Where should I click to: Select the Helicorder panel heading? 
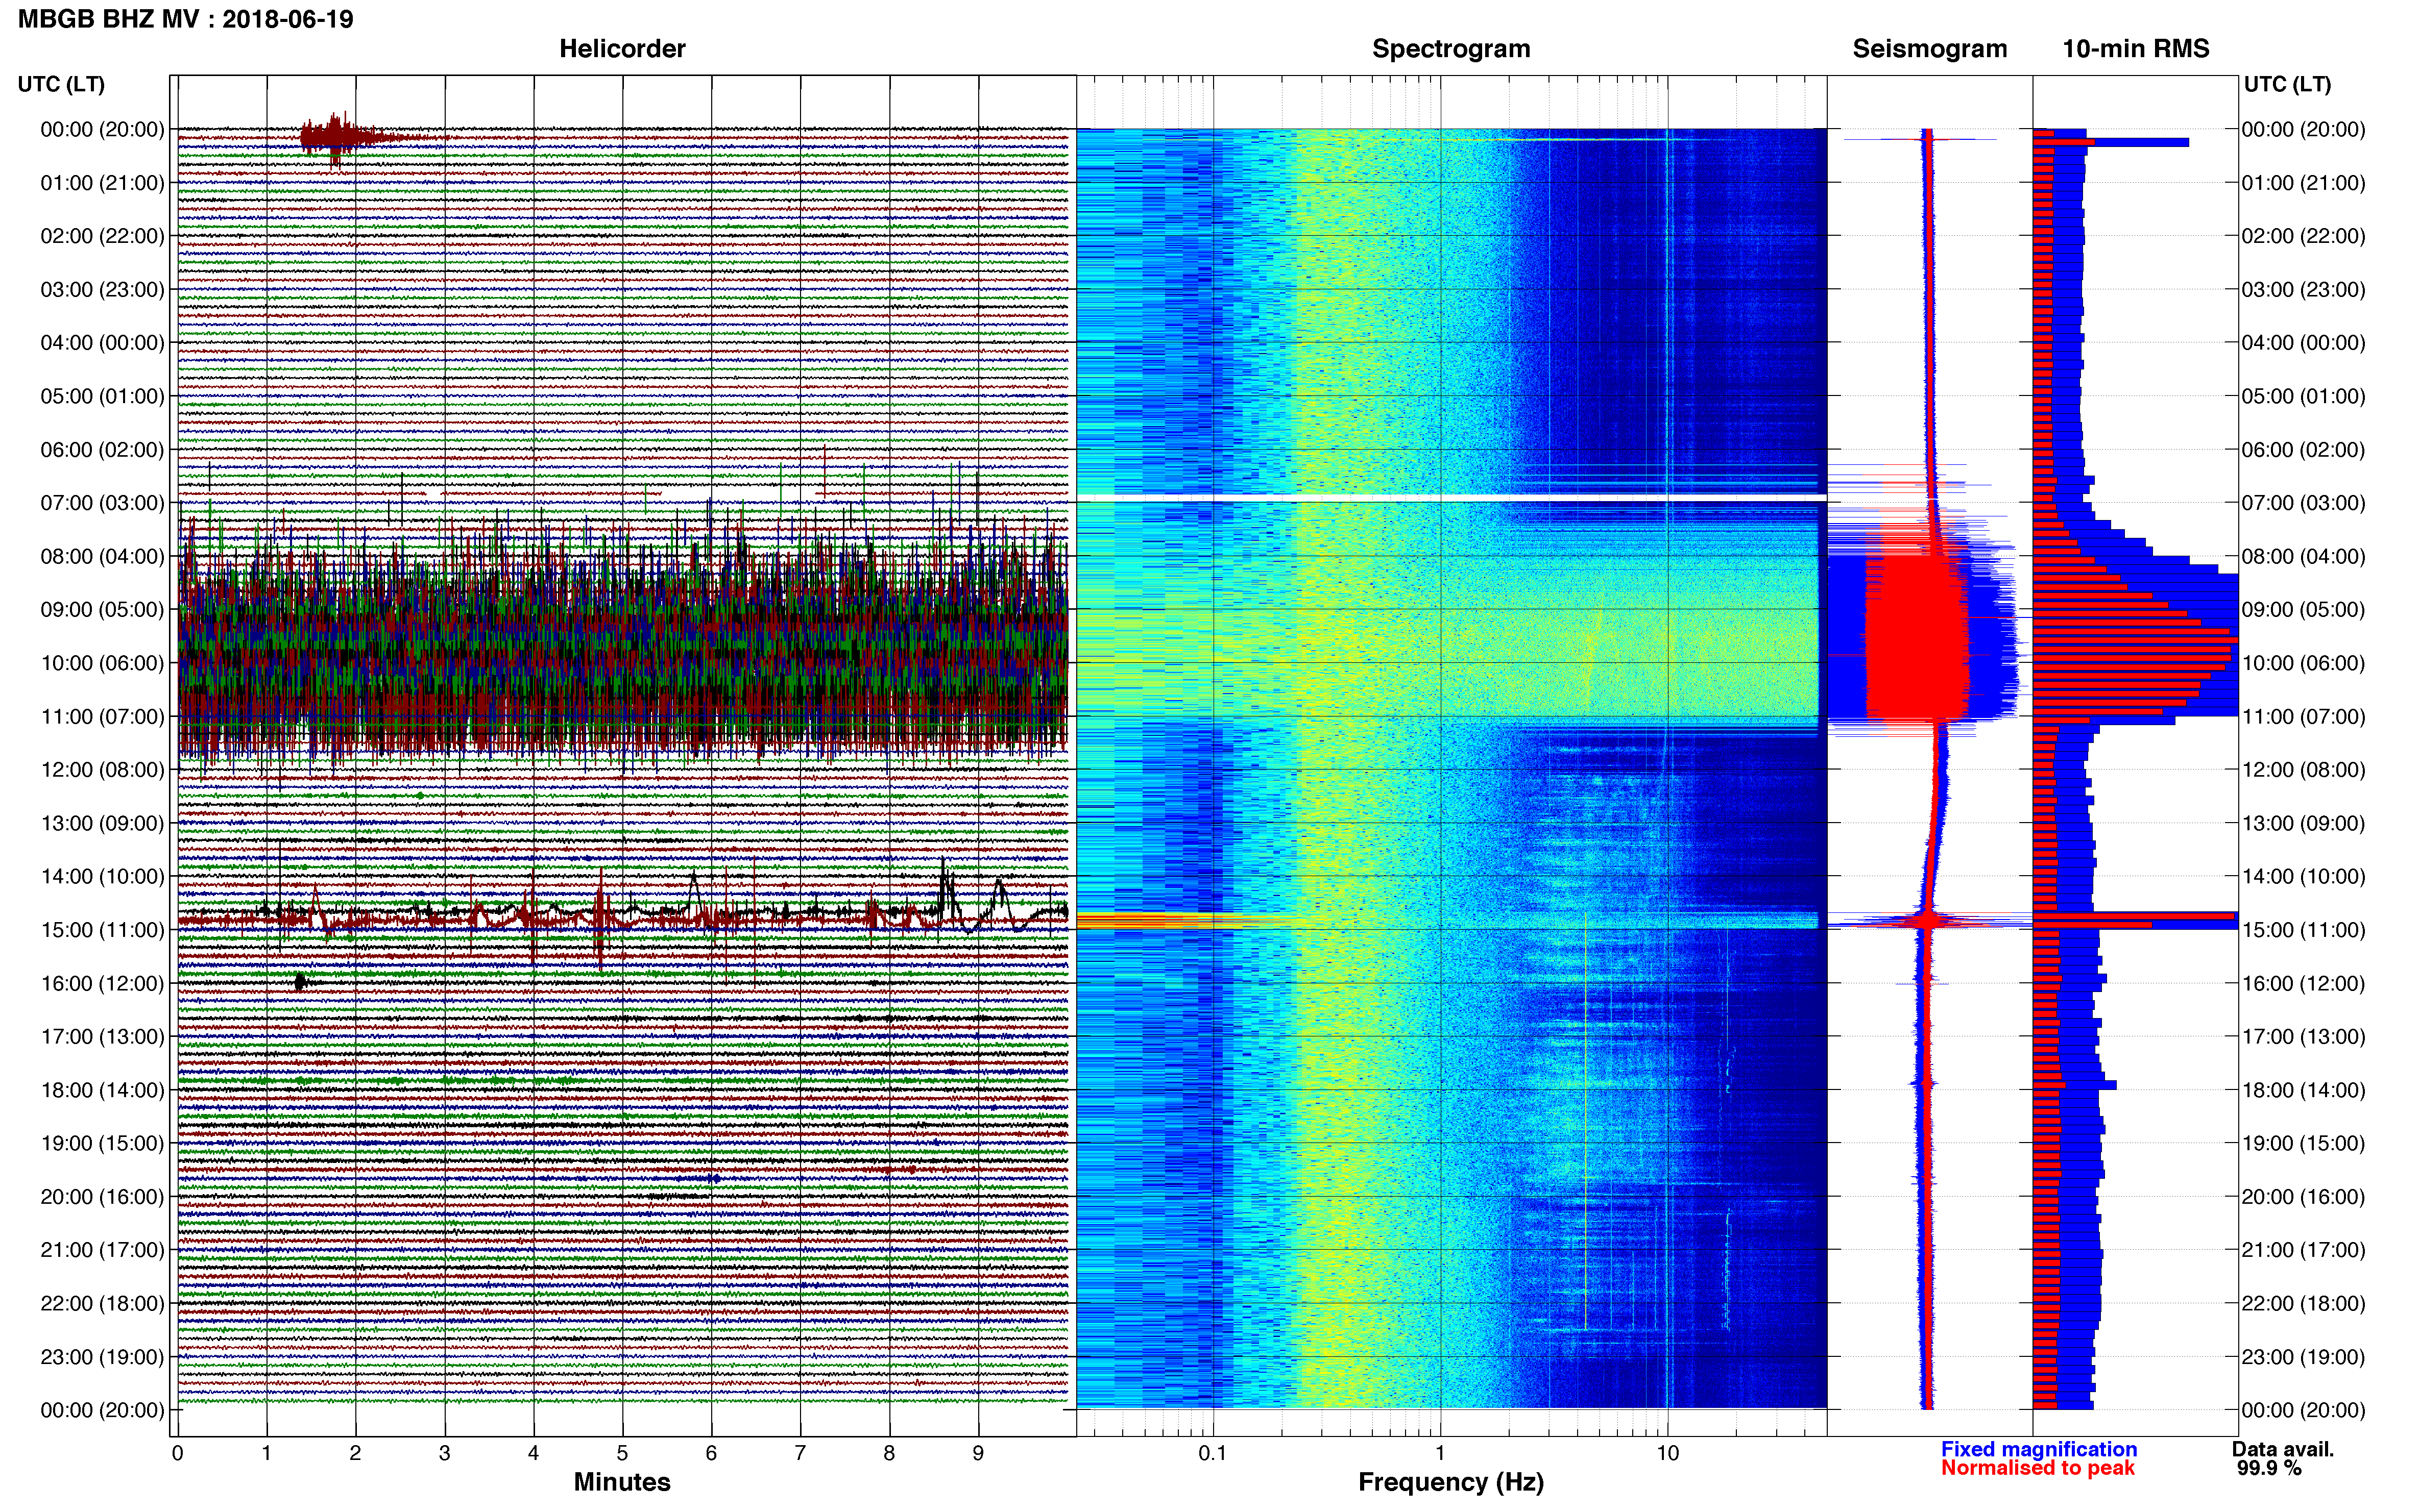(622, 49)
